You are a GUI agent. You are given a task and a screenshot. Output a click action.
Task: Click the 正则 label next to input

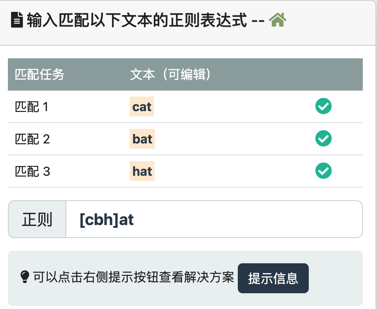coord(37,220)
